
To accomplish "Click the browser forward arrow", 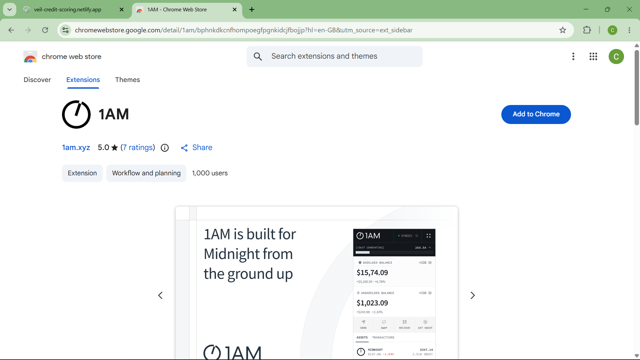I will (x=28, y=30).
